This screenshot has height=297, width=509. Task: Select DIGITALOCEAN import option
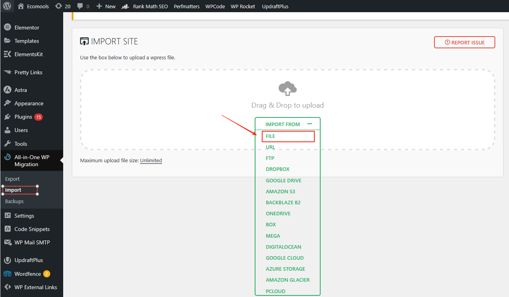283,247
